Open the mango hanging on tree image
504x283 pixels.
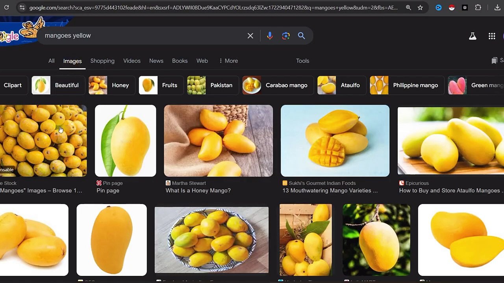point(376,240)
